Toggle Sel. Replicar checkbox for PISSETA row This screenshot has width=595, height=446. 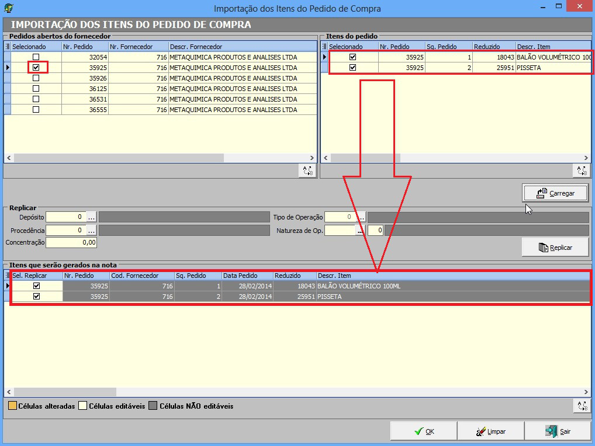coord(37,297)
